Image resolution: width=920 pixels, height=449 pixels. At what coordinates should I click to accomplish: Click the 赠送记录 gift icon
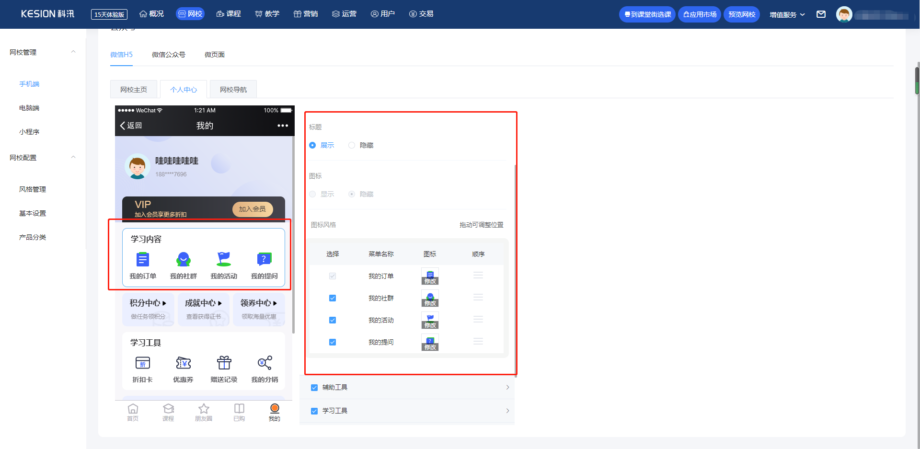coord(224,363)
